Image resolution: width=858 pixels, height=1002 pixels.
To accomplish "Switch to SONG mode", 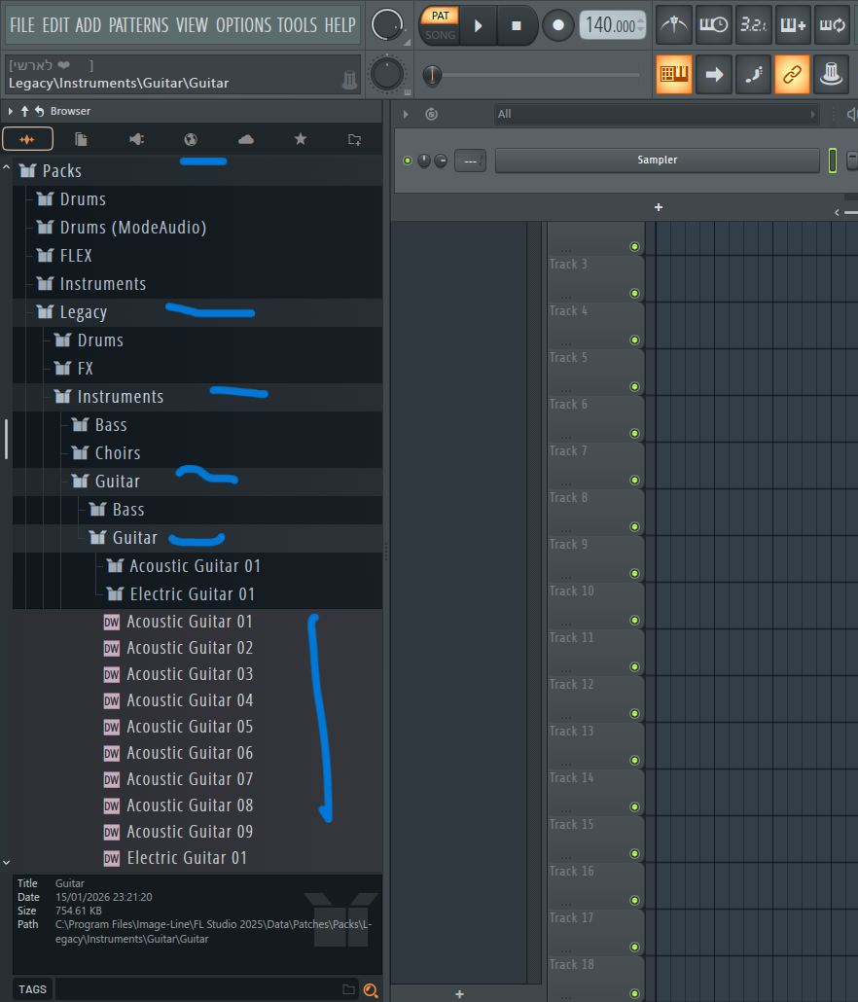I will (440, 35).
